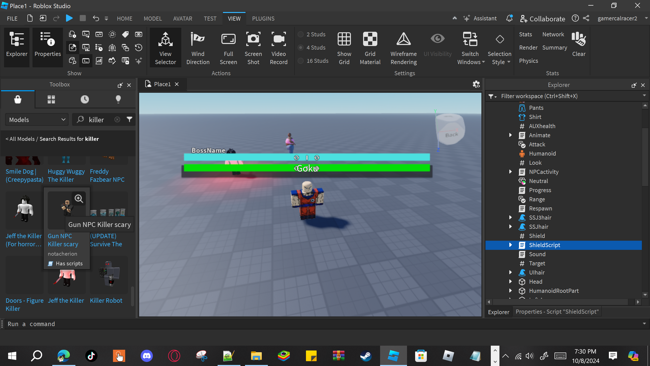Open the Toolbox Inventory tab icon

[51, 99]
